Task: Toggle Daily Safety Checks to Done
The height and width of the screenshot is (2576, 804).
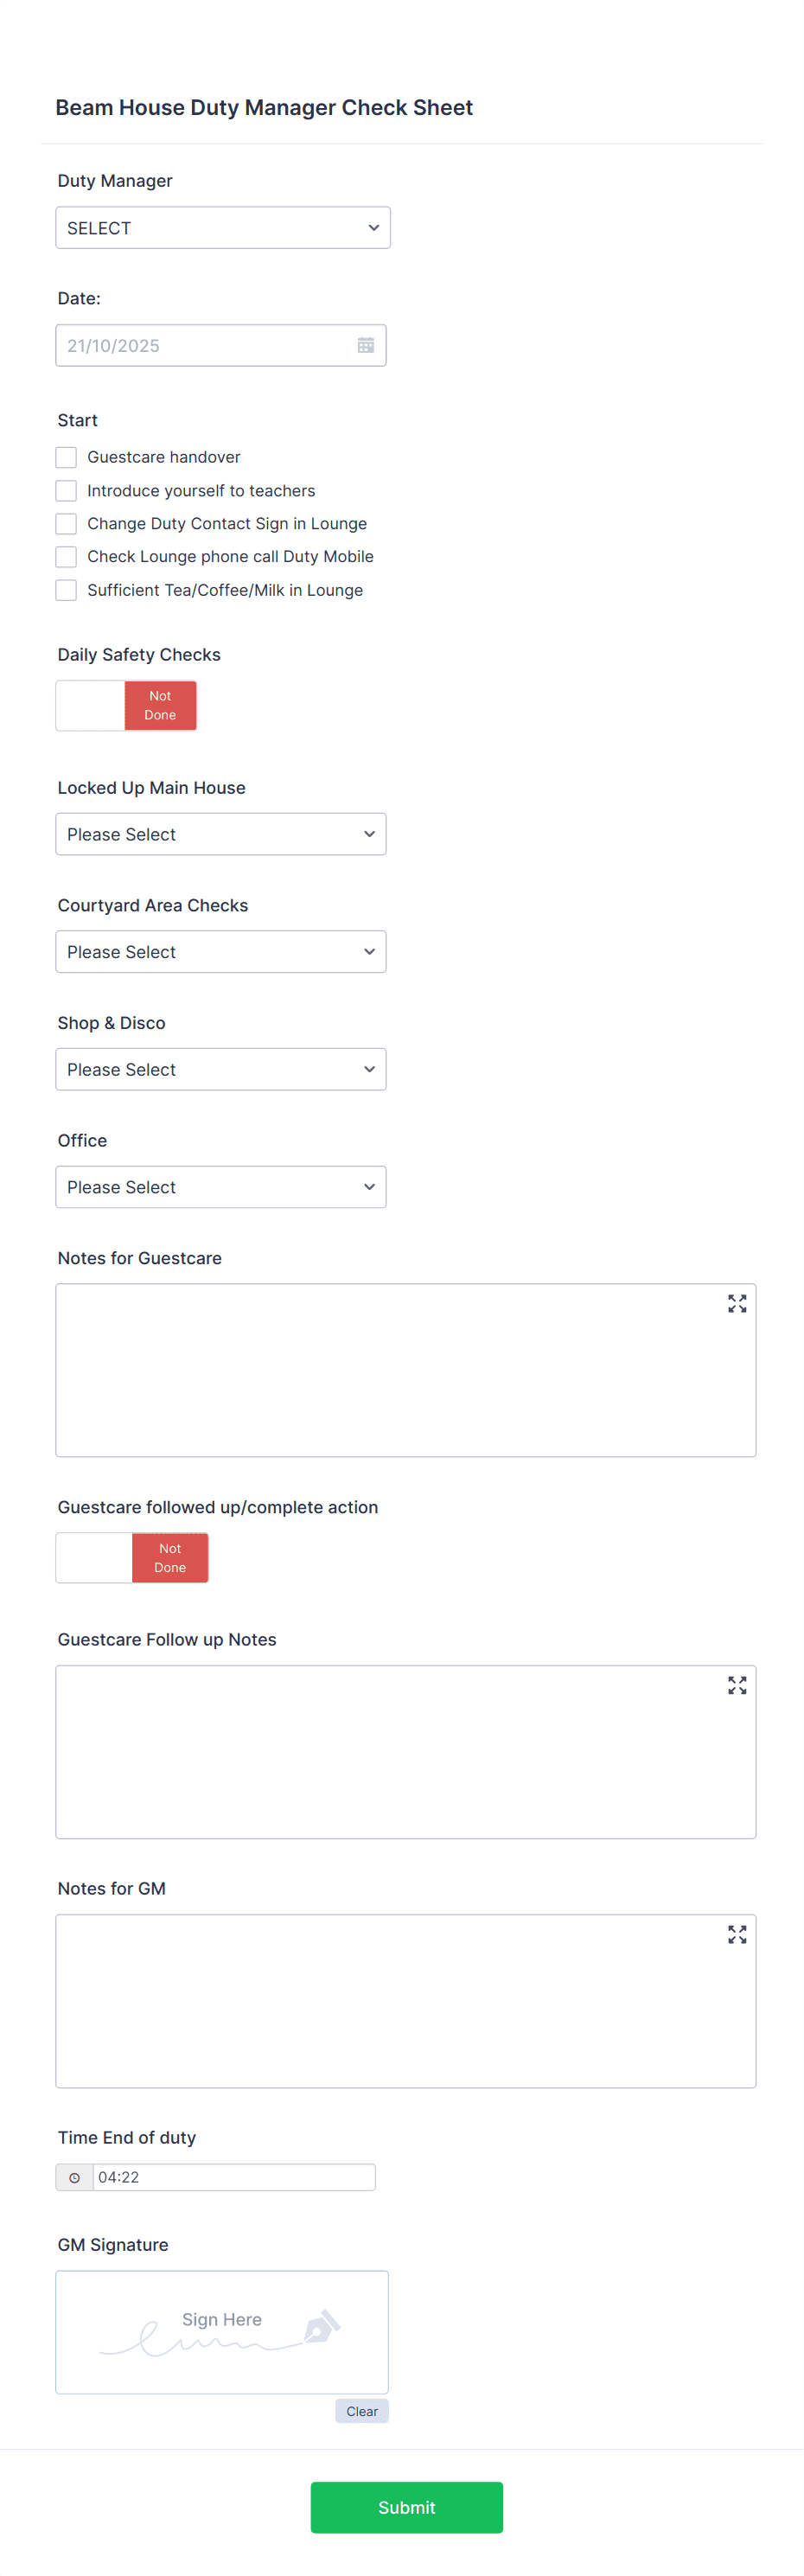Action: (90, 705)
